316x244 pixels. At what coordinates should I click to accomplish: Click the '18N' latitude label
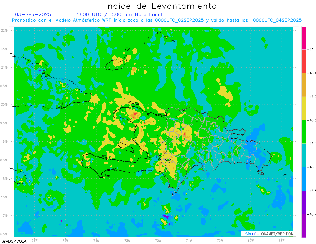(4, 178)
